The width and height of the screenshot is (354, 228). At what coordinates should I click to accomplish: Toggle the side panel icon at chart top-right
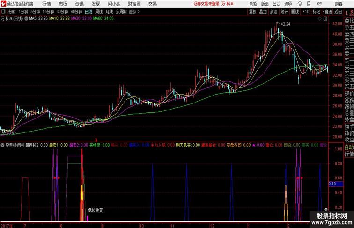(x=325, y=19)
